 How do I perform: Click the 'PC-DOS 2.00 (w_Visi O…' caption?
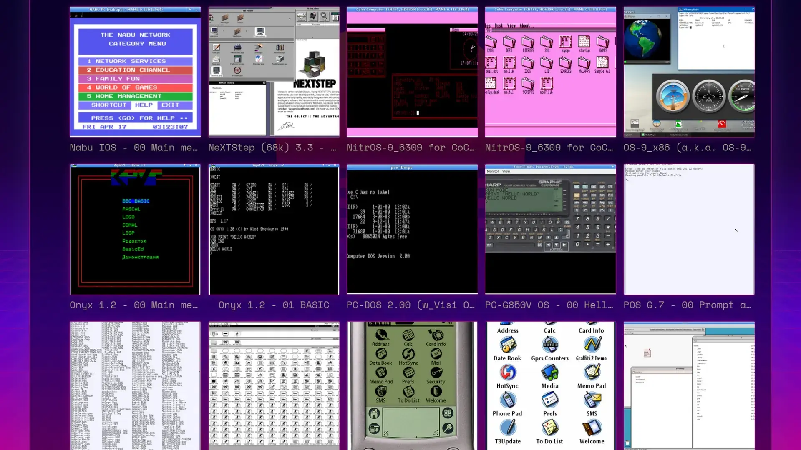[x=411, y=305]
